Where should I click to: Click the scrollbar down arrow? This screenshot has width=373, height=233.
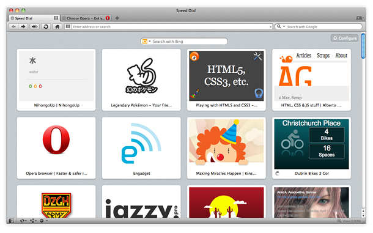coord(363,215)
